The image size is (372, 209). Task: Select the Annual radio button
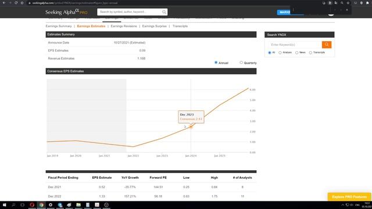point(216,63)
